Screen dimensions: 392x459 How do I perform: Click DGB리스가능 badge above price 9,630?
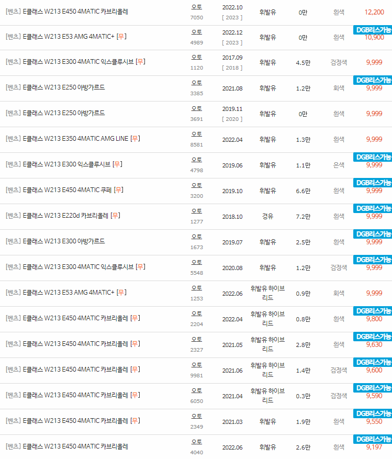pos(373,337)
